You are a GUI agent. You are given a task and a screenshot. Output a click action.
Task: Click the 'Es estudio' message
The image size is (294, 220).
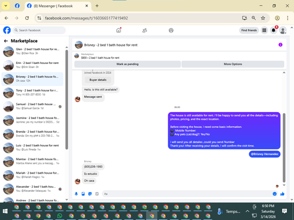pos(91,174)
